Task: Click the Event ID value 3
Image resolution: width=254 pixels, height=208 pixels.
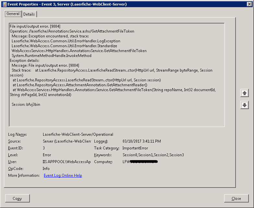Action: point(44,148)
